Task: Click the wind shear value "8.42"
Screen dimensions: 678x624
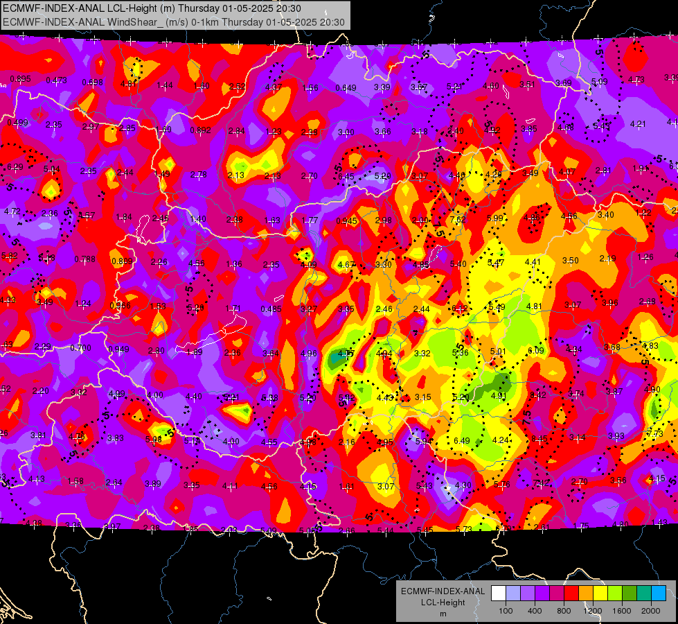Action: tap(538, 395)
